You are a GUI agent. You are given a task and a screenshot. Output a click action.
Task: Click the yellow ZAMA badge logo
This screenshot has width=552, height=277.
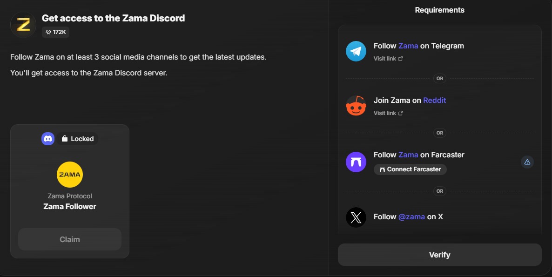(x=70, y=175)
